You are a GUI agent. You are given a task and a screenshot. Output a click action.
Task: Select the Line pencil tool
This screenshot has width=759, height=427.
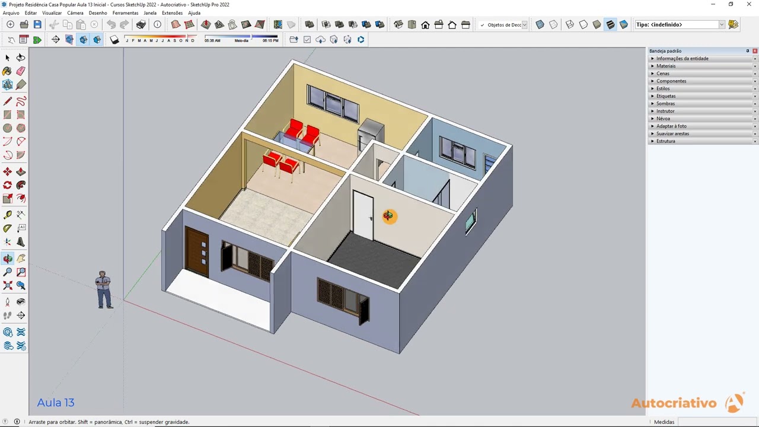(x=7, y=101)
